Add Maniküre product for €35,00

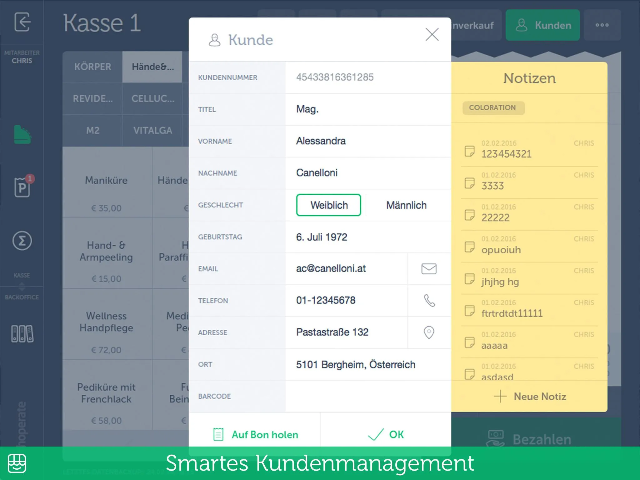(107, 182)
